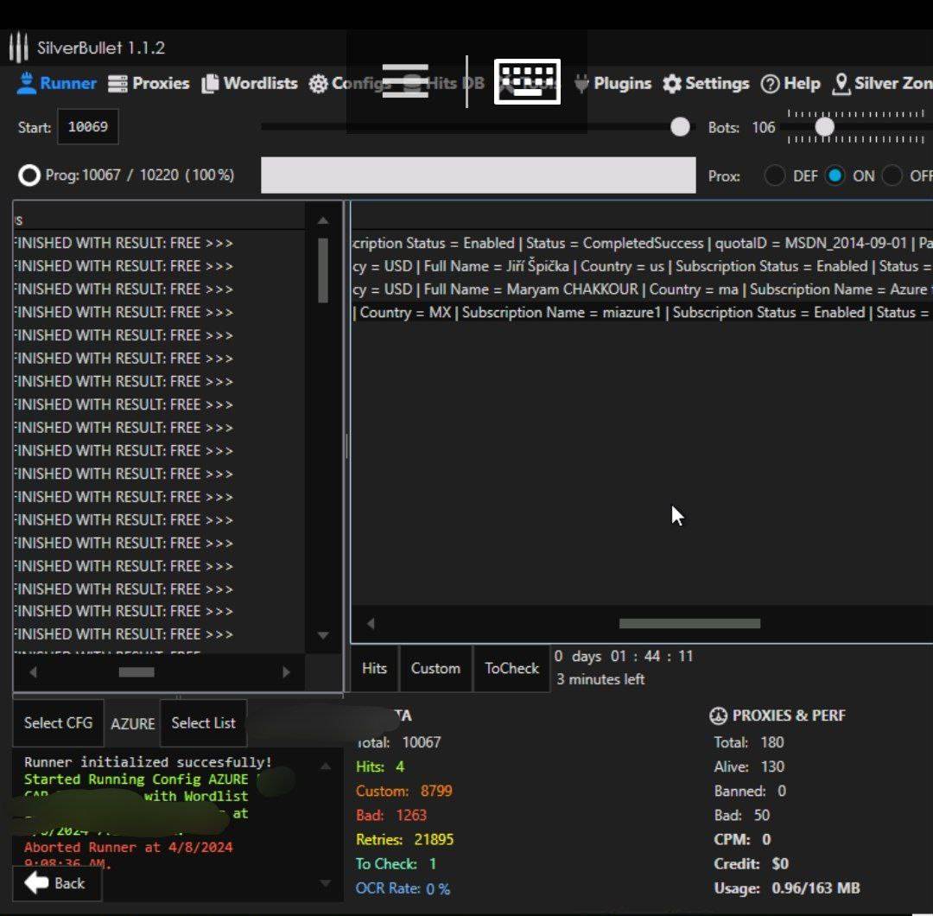Click the Proxies list icon
Viewport: 933px width, 916px height.
[117, 84]
